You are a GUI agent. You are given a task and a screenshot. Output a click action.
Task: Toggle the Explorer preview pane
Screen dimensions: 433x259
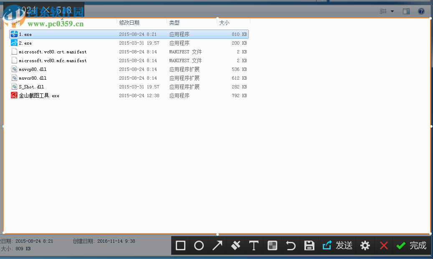pyautogui.click(x=406, y=11)
